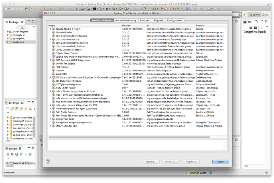
Task: Switch to the Git perspective button
Action: (x=265, y=15)
